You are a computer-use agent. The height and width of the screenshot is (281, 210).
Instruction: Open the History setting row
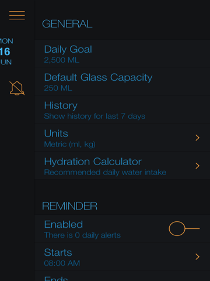123,110
